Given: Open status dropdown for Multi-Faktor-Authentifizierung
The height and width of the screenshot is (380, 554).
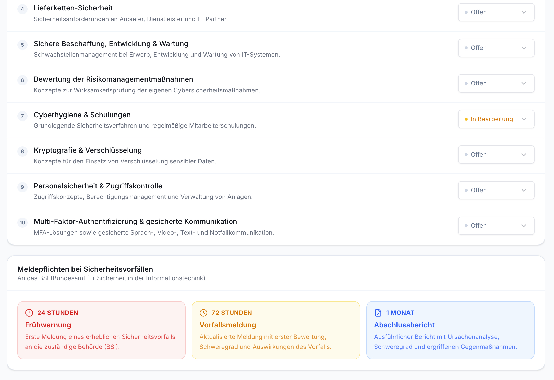Looking at the screenshot, I should [496, 226].
